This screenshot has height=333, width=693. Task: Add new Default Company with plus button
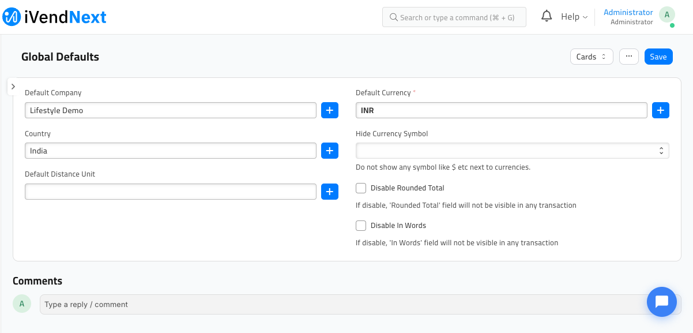pyautogui.click(x=330, y=110)
